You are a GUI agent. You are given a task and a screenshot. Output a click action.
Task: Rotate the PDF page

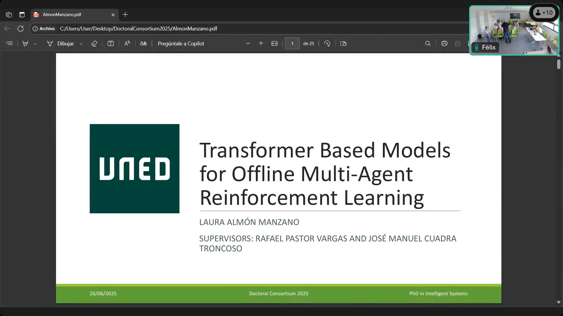pos(327,44)
